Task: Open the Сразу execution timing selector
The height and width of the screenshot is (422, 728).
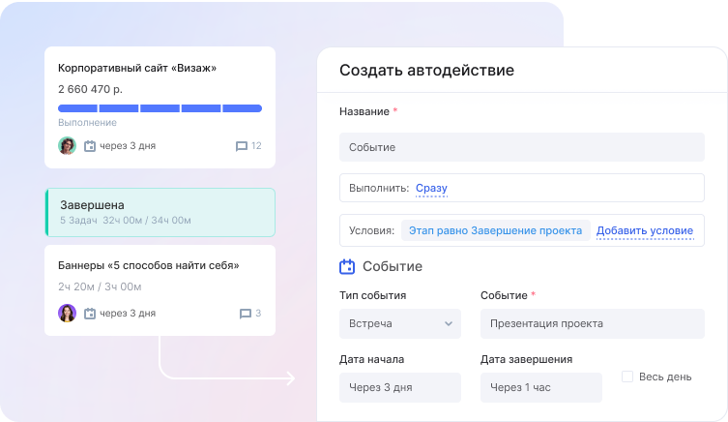Action: pos(431,188)
